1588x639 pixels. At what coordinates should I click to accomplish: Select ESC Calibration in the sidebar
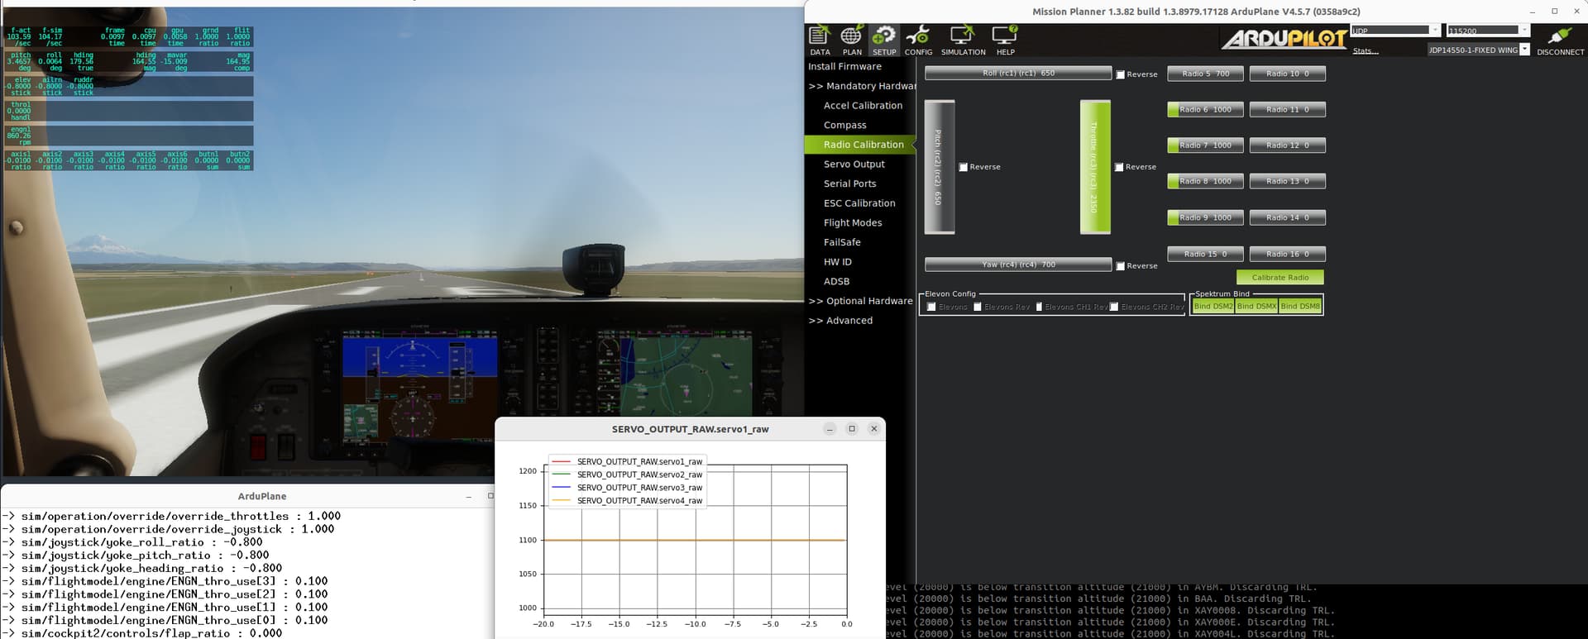pos(859,203)
